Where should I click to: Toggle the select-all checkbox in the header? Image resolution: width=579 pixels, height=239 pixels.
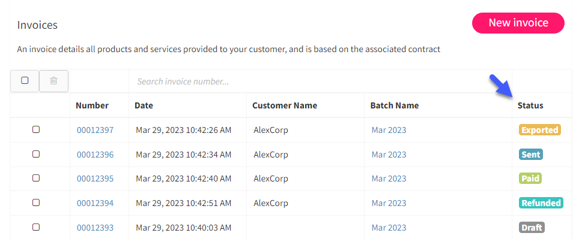(25, 81)
